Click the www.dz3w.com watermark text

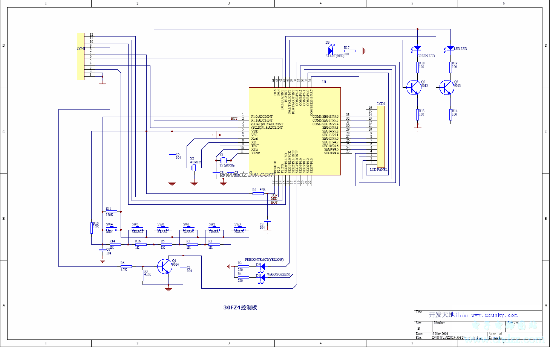(x=247, y=174)
